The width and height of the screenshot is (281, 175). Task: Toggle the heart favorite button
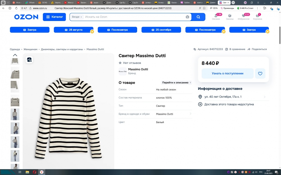[x=260, y=73]
